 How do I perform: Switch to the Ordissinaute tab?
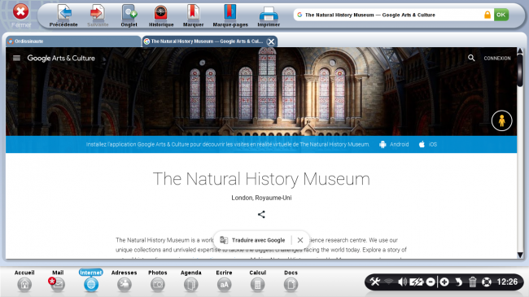[73, 41]
